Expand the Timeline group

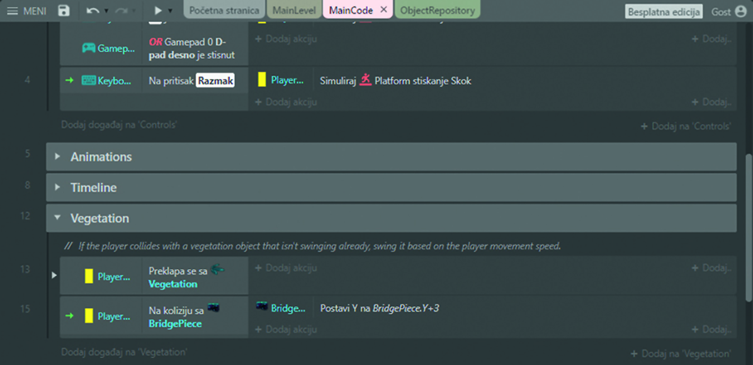[x=57, y=187]
